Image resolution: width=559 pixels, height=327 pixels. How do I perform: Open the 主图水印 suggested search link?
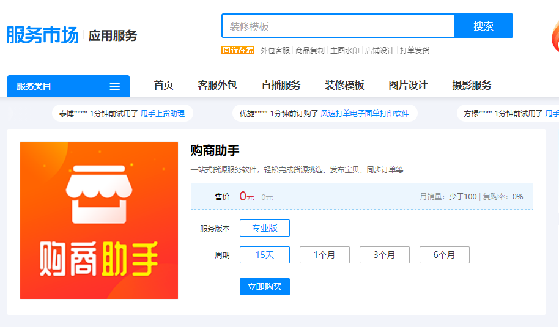tap(345, 51)
